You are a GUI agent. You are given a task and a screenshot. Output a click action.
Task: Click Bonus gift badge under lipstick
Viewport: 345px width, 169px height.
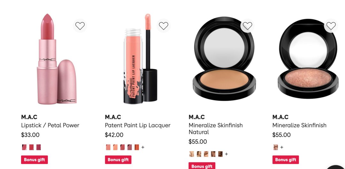(34, 160)
